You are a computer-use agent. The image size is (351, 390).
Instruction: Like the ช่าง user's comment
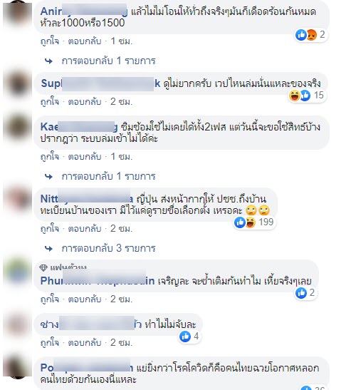pyautogui.click(x=50, y=343)
